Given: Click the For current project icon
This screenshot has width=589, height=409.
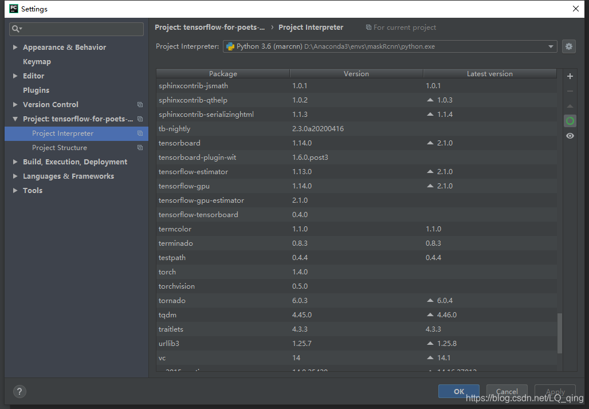Looking at the screenshot, I should (368, 27).
